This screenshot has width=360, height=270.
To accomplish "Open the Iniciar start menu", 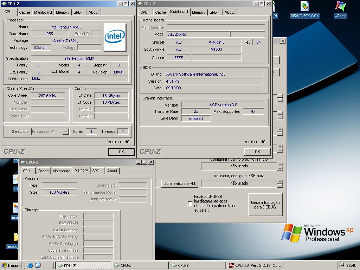I will 11,265.
